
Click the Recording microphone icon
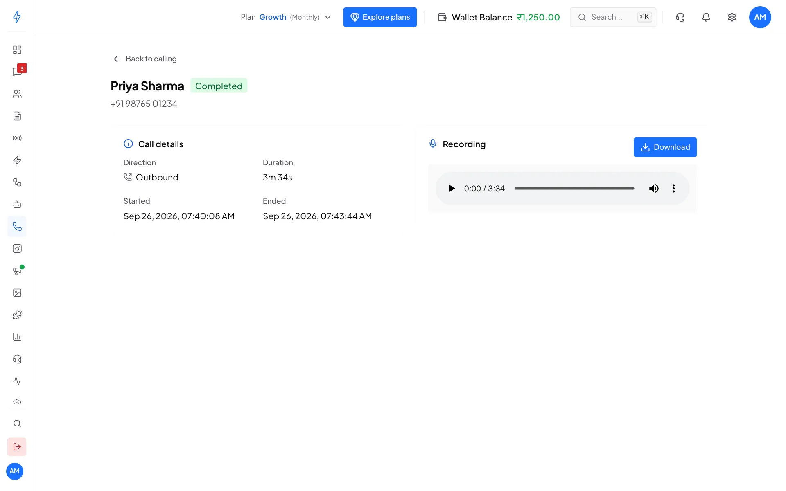click(x=433, y=144)
